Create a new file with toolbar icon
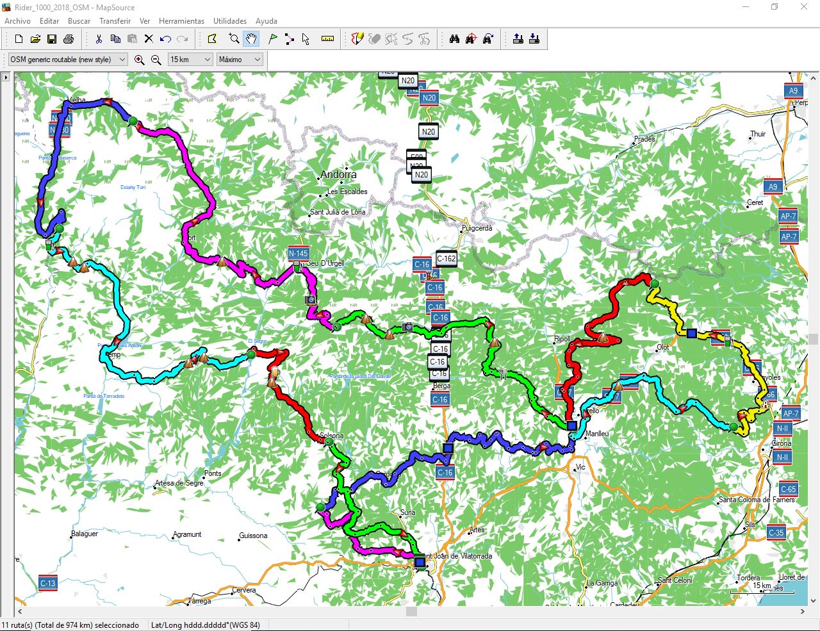The image size is (820, 631). [x=19, y=39]
